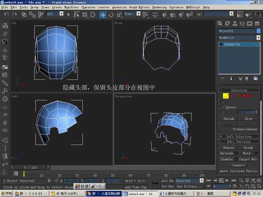
Task: Click the Zoom viewport navigation icon
Action: tap(241, 180)
